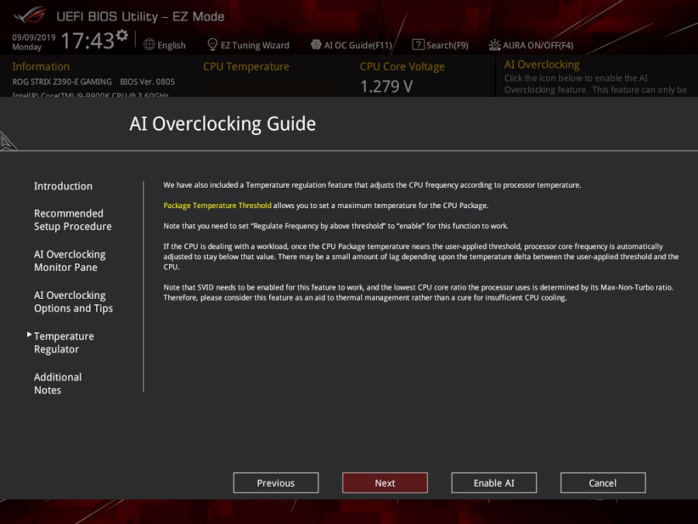The image size is (698, 524).
Task: Open Search(F9)
Action: click(447, 45)
